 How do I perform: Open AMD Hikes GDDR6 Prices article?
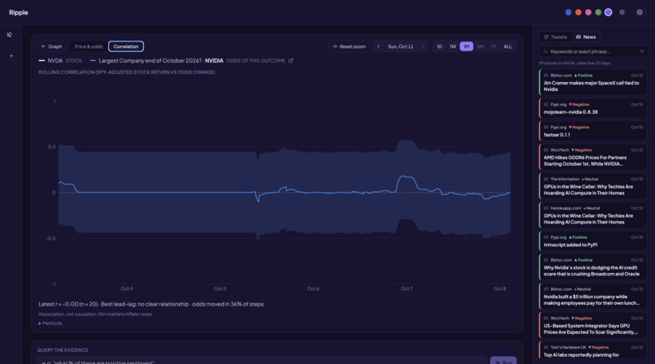[593, 158]
